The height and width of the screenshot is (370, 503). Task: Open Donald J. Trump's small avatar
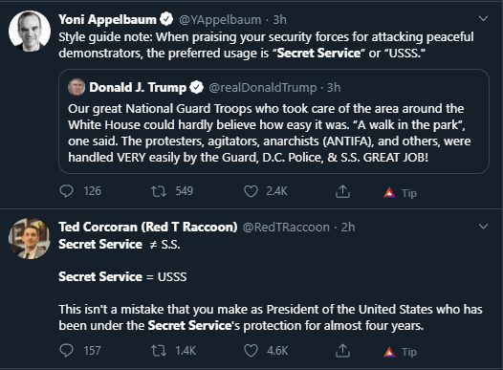[77, 87]
